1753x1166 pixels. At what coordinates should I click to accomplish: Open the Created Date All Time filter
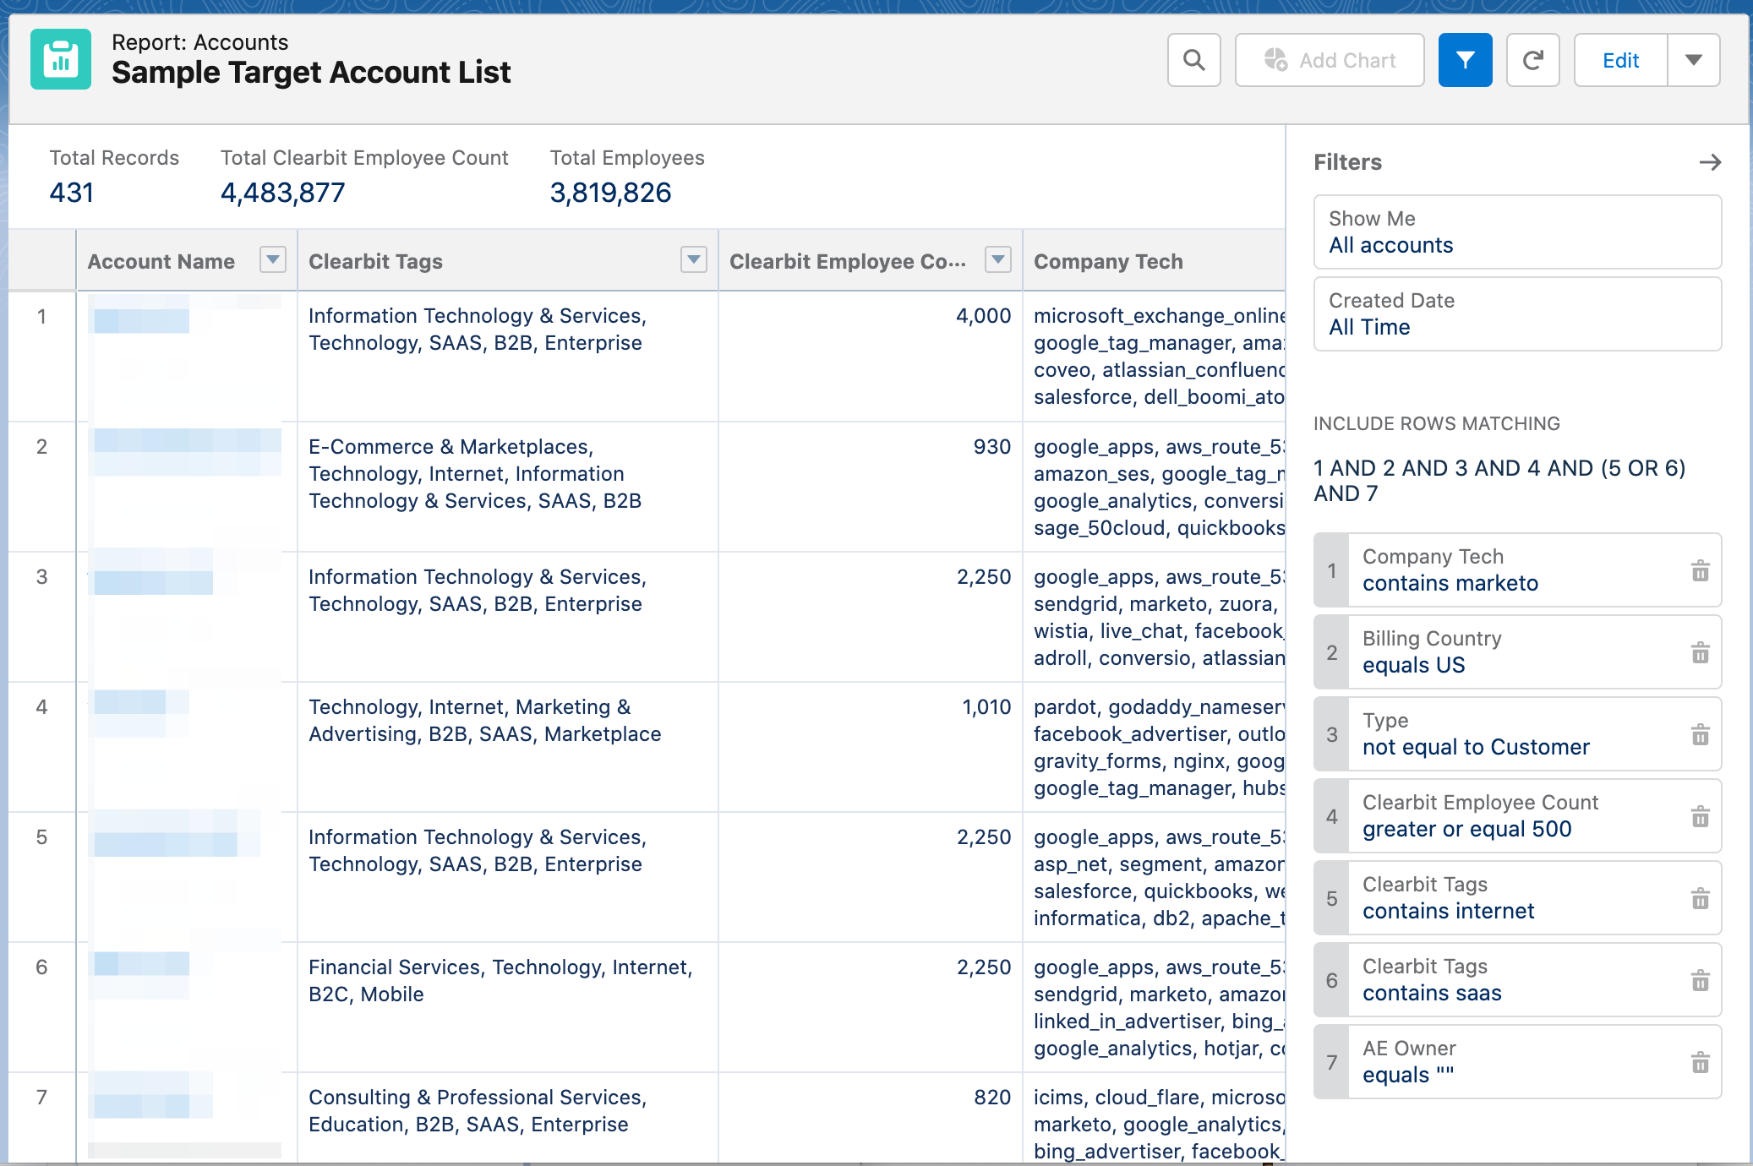(x=1517, y=314)
